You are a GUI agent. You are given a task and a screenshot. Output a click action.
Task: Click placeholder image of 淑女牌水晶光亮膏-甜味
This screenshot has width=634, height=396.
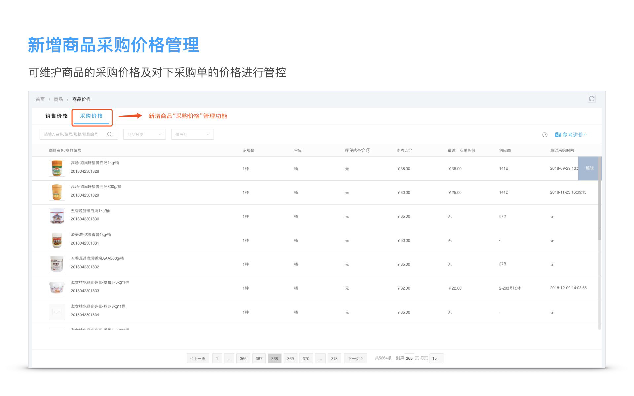[x=57, y=312]
